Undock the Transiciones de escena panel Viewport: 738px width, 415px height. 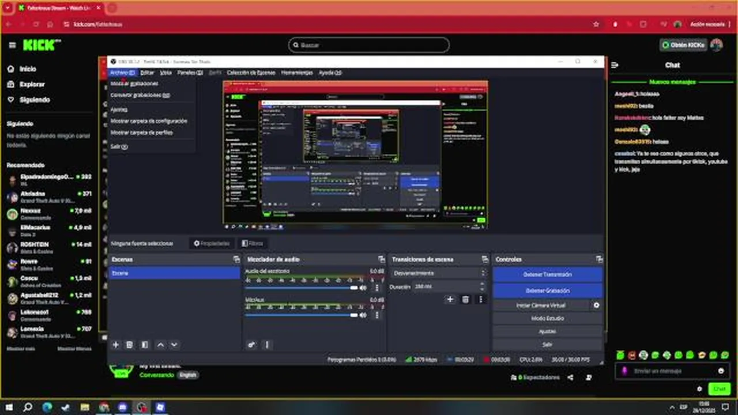pyautogui.click(x=484, y=259)
